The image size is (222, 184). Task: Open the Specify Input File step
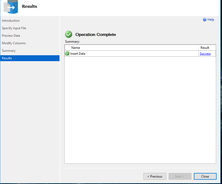click(14, 28)
